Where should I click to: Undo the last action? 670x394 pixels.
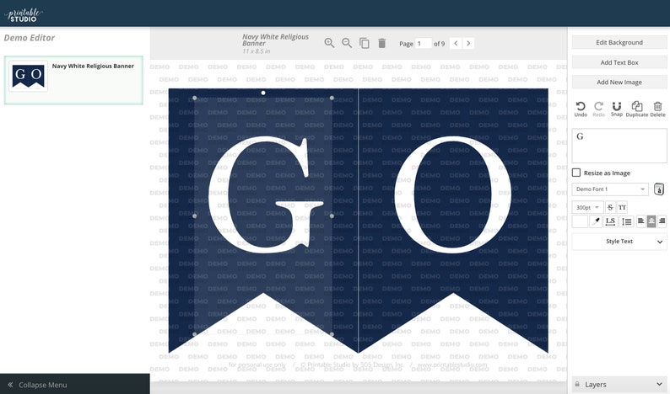[581, 109]
